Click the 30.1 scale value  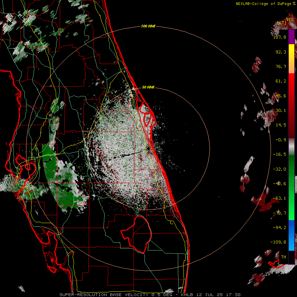coord(281,111)
